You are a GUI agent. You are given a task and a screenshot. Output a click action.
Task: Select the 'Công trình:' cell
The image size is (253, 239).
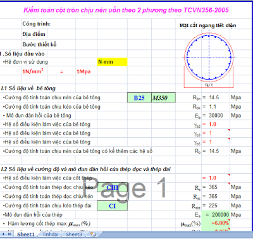37,24
